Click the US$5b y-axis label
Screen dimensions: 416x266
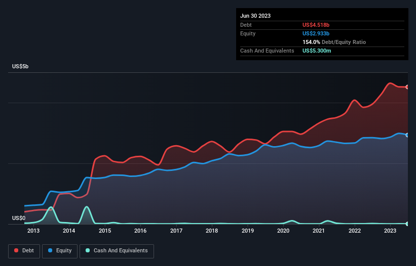pyautogui.click(x=20, y=66)
